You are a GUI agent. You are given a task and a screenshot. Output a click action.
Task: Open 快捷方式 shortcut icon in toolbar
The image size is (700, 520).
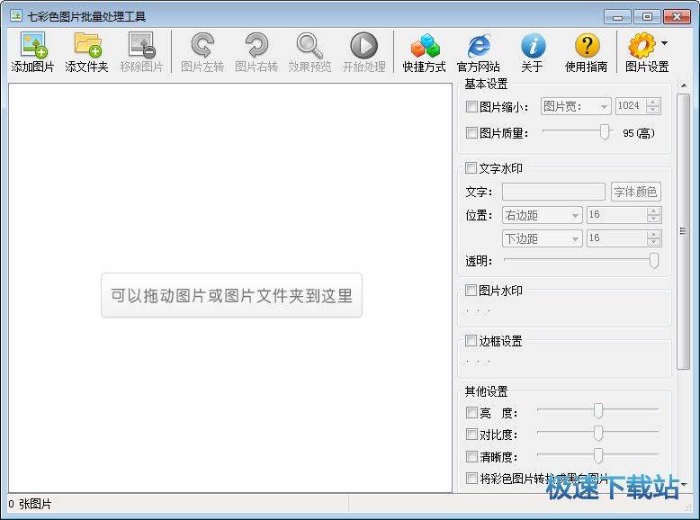click(x=424, y=46)
